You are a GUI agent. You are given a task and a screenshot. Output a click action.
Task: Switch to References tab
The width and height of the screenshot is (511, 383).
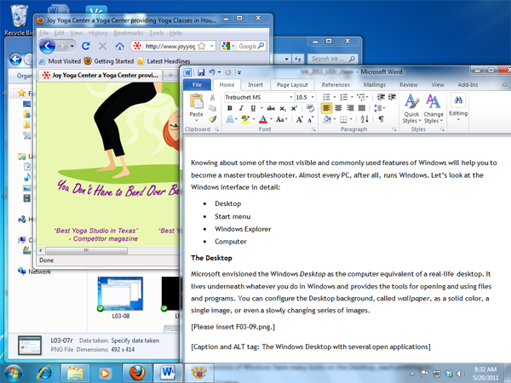point(336,85)
